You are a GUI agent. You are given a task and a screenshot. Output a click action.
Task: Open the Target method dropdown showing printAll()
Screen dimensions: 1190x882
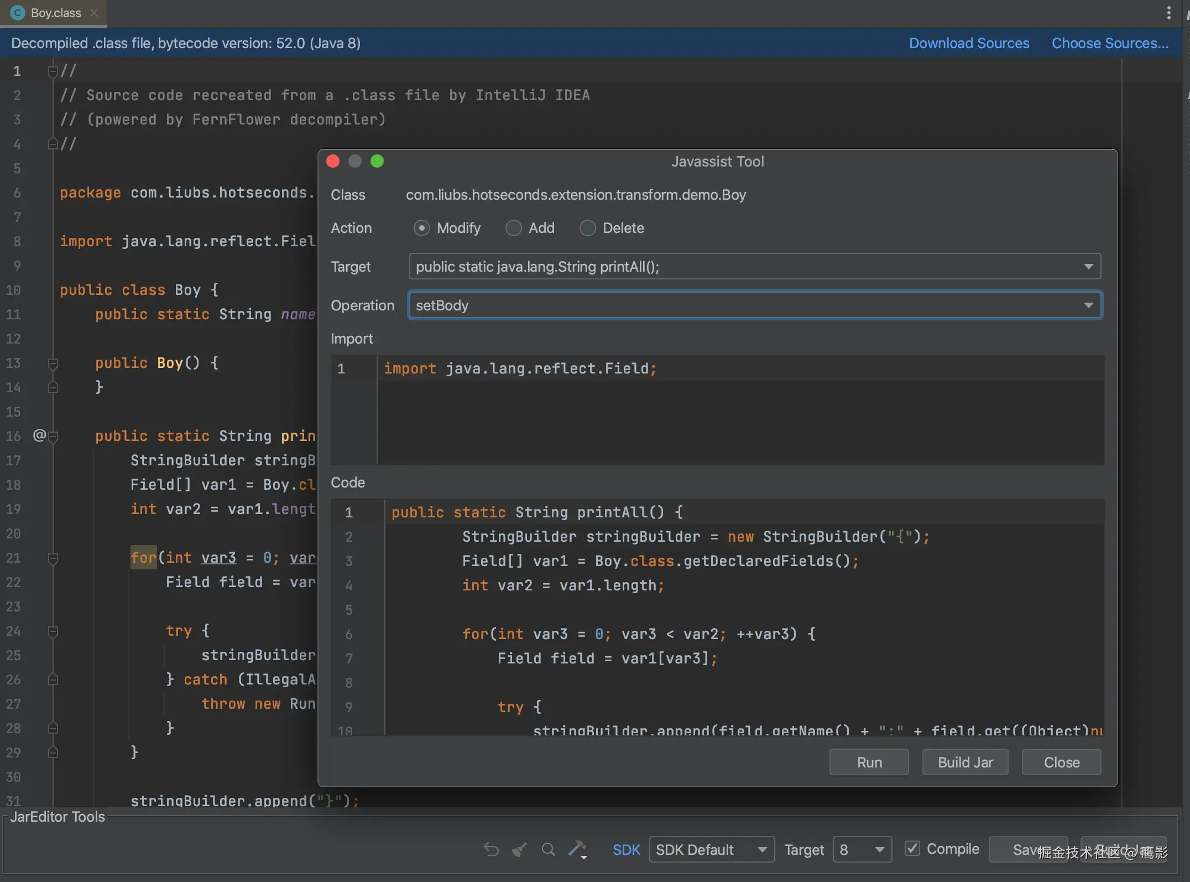point(755,267)
